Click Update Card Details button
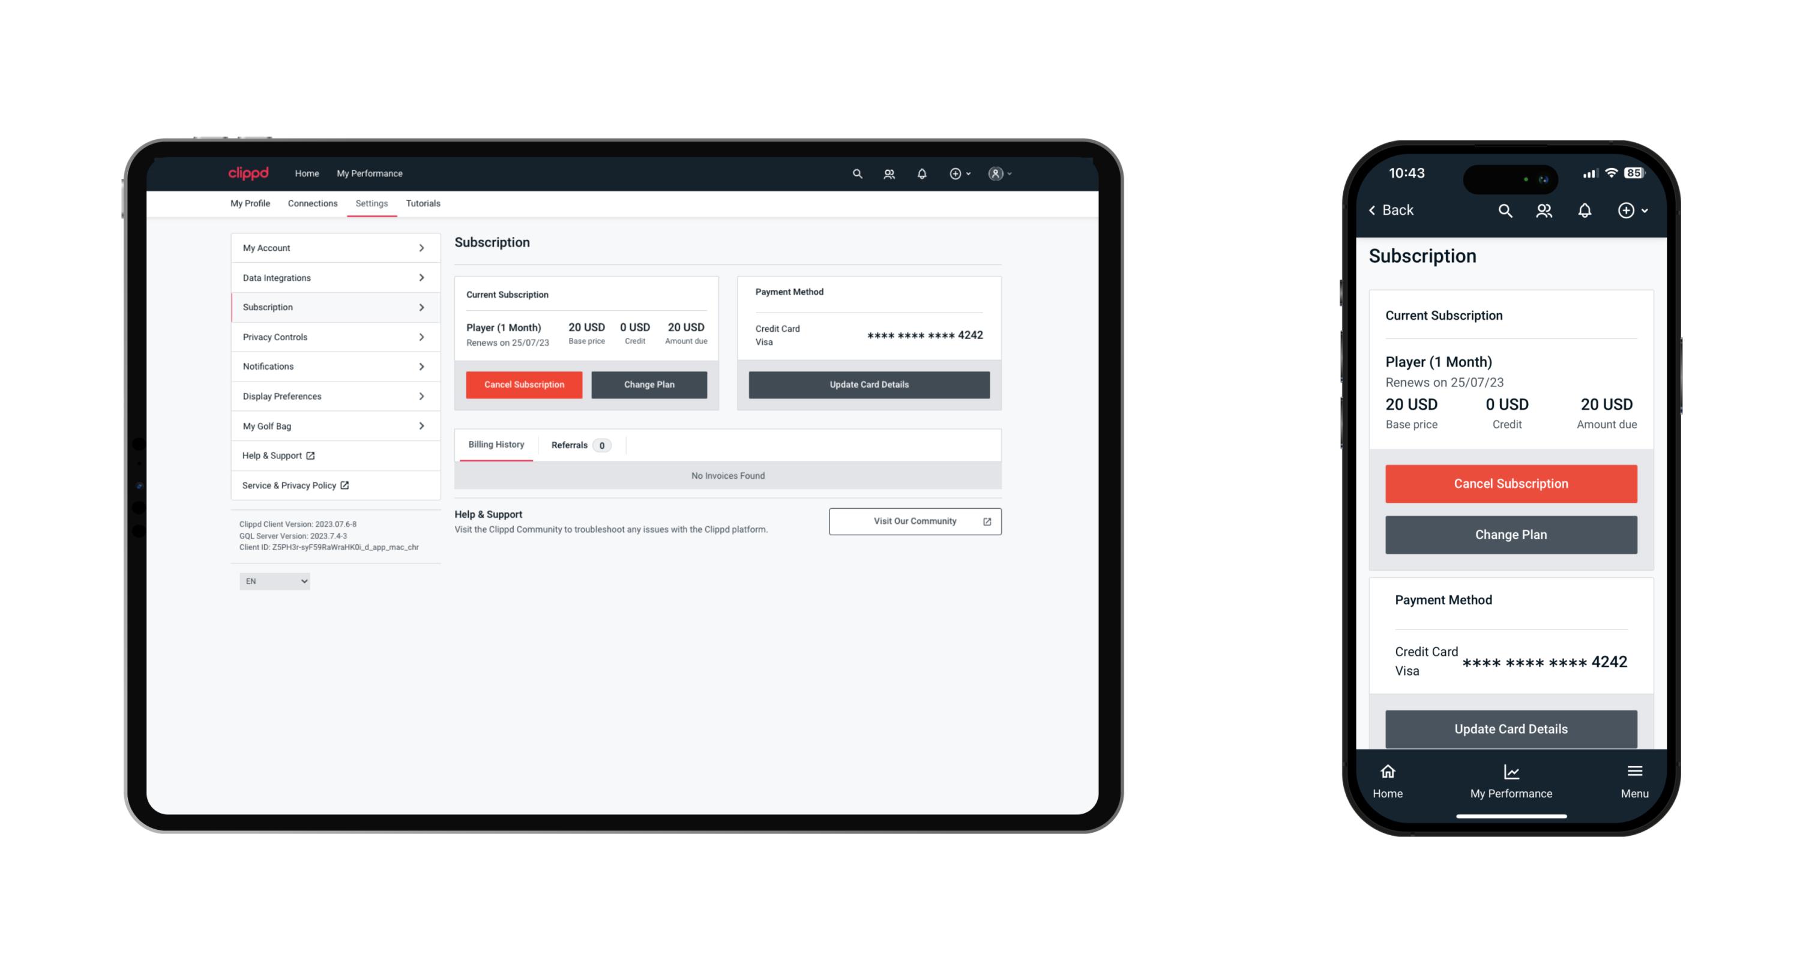 pos(867,384)
